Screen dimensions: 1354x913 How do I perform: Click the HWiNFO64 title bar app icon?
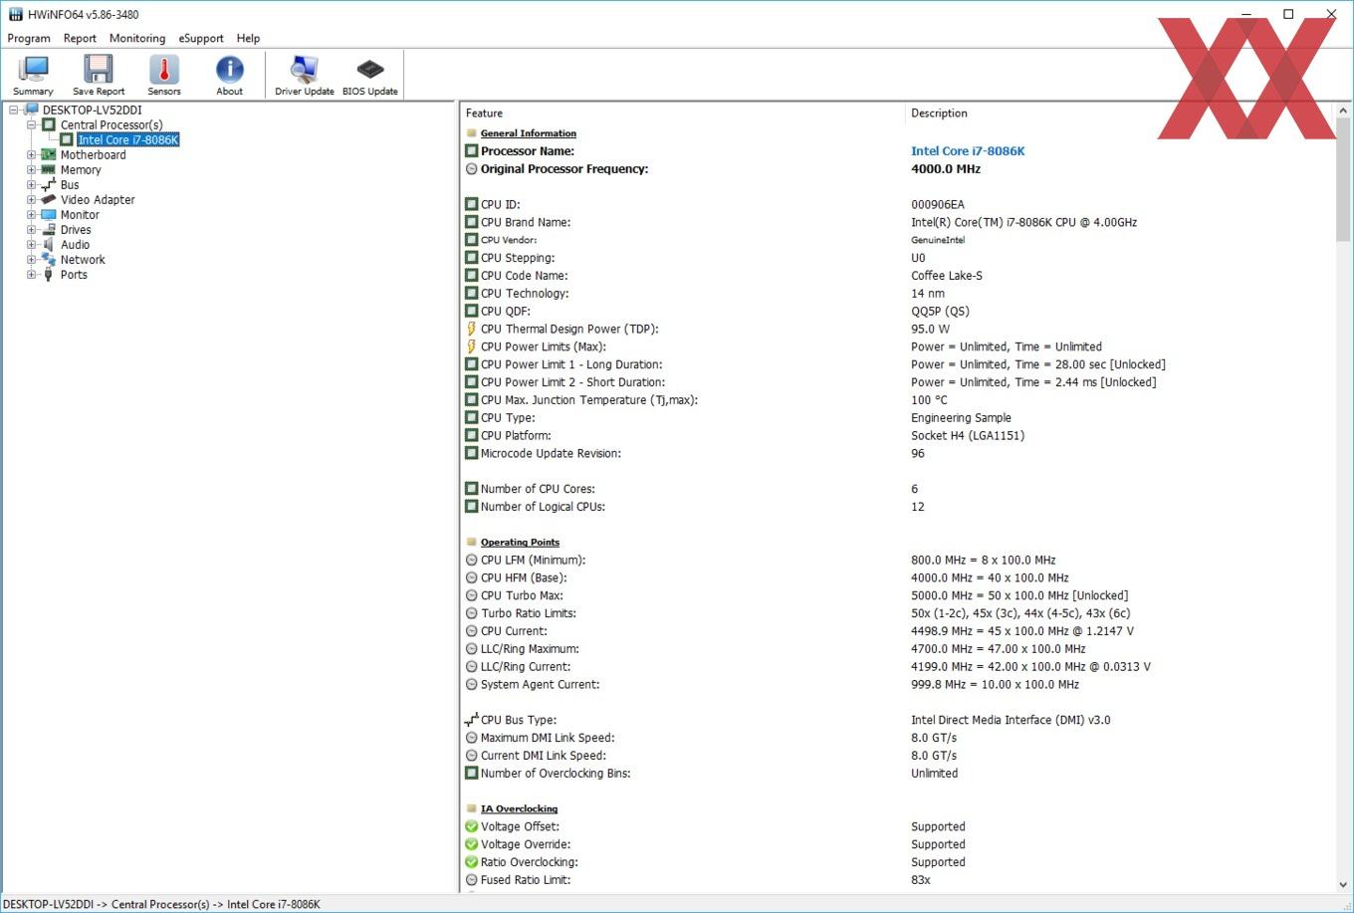click(15, 14)
